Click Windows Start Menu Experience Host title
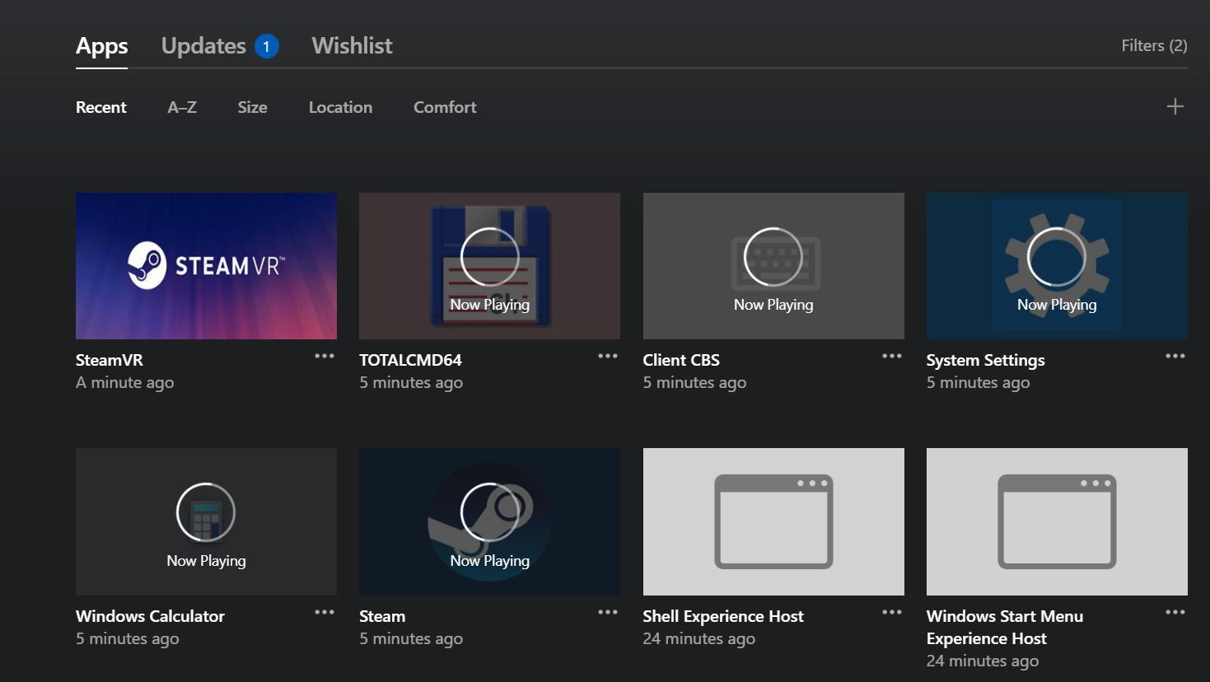Viewport: 1210px width, 682px height. pos(1004,627)
